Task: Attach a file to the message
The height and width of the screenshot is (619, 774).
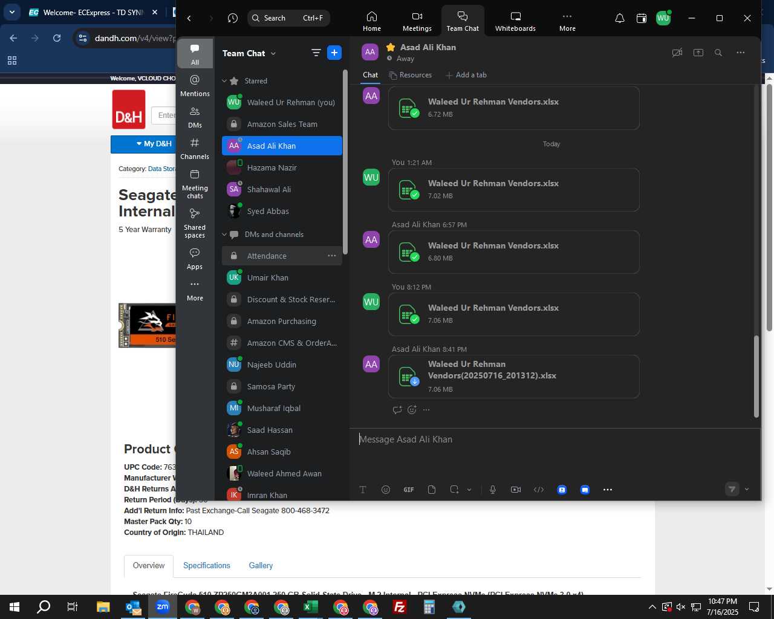Action: pos(432,490)
